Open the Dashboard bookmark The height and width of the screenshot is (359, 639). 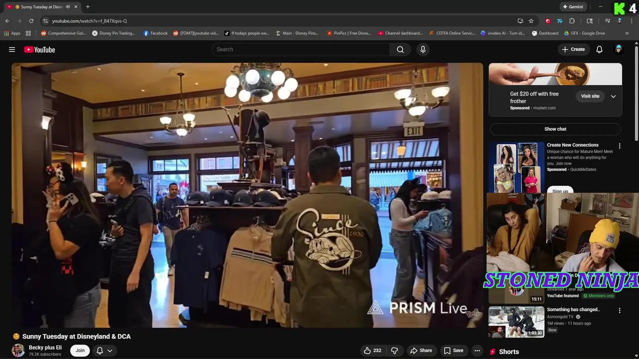tap(545, 33)
